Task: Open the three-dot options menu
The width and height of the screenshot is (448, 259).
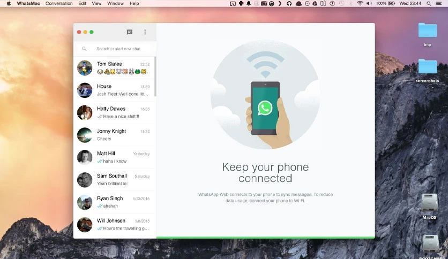Action: (145, 32)
